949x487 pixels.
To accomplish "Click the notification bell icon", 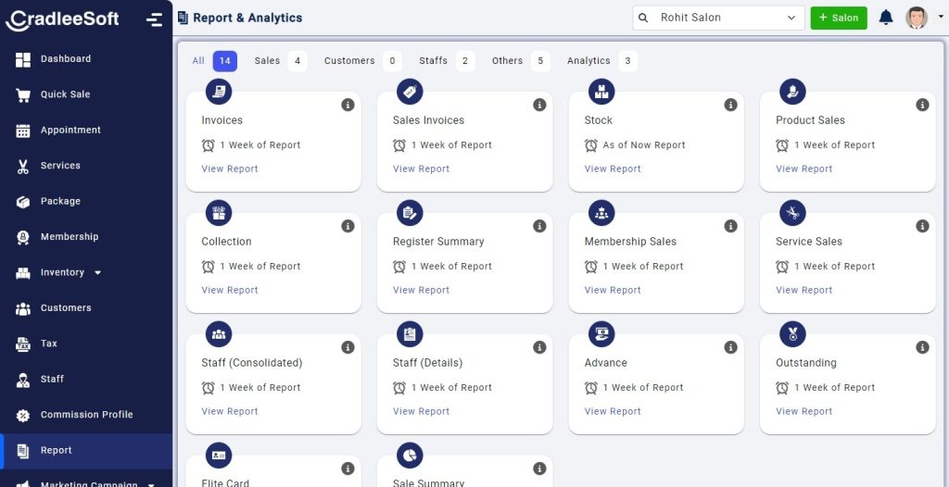I will click(x=886, y=18).
